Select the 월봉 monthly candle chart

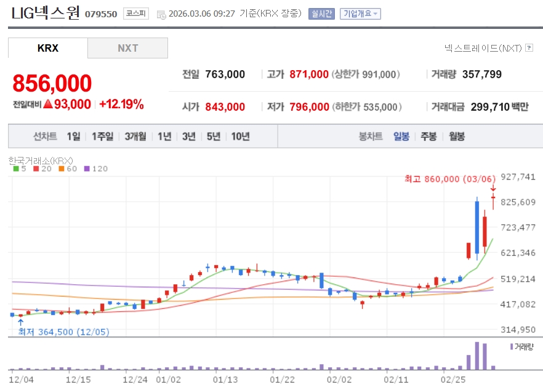tap(456, 137)
